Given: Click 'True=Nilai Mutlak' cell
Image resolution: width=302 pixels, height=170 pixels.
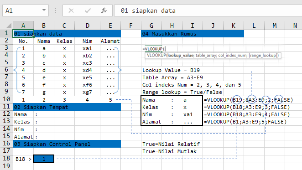Looking at the screenshot, I should pyautogui.click(x=170, y=151).
